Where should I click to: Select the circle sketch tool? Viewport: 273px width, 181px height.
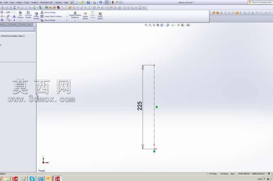pyautogui.click(x=2, y=12)
